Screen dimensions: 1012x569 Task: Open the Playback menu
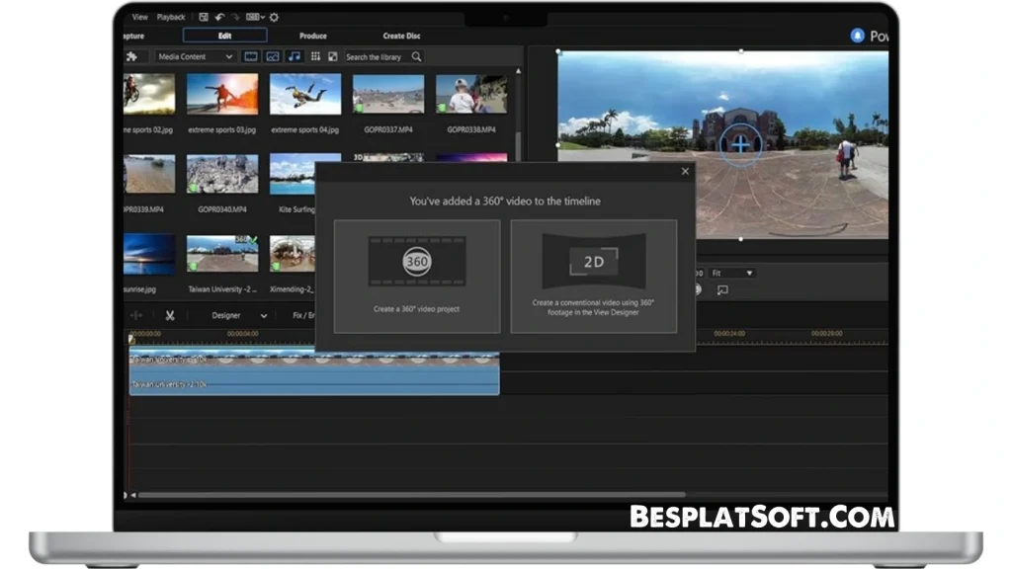pos(171,17)
